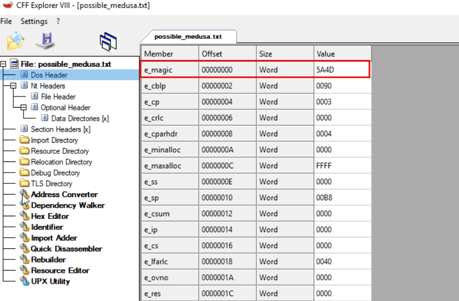Click the cascading windows toolbar icon
Image resolution: width=459 pixels, height=301 pixels.
coord(108,42)
